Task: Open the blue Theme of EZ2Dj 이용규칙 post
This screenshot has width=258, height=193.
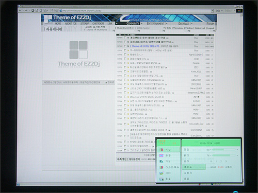Action: pos(144,46)
